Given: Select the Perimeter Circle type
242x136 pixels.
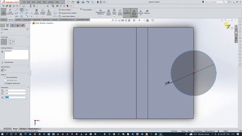Looking at the screenshot, I should (12, 42).
